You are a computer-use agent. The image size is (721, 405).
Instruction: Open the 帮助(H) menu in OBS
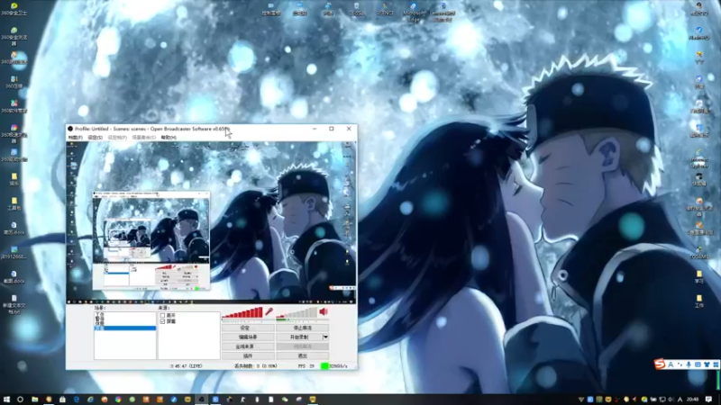169,138
